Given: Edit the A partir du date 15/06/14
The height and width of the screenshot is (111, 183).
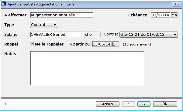Looking at the screenshot, I should (x=102, y=44).
